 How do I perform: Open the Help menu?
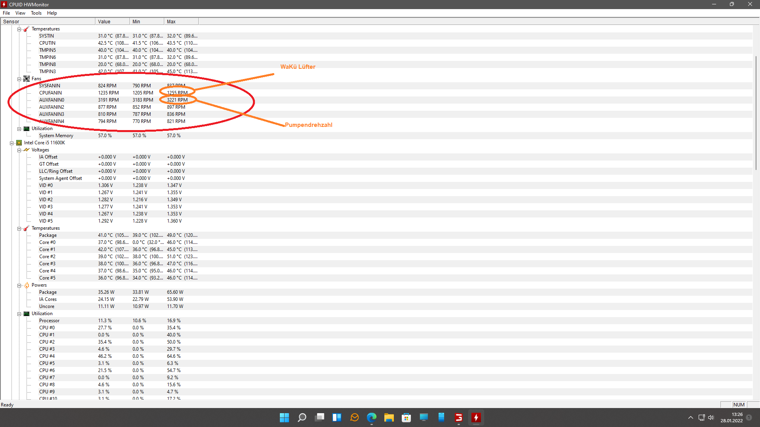coord(52,13)
